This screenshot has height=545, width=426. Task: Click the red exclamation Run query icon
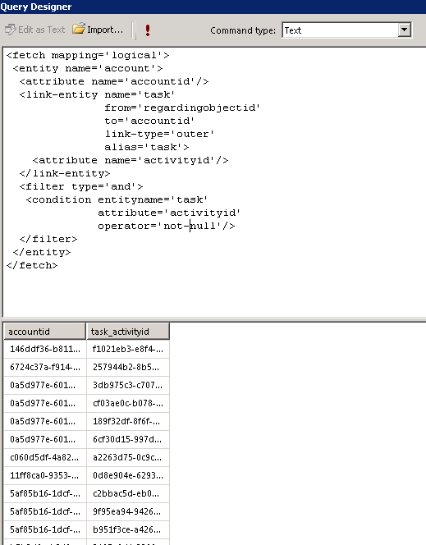[148, 30]
